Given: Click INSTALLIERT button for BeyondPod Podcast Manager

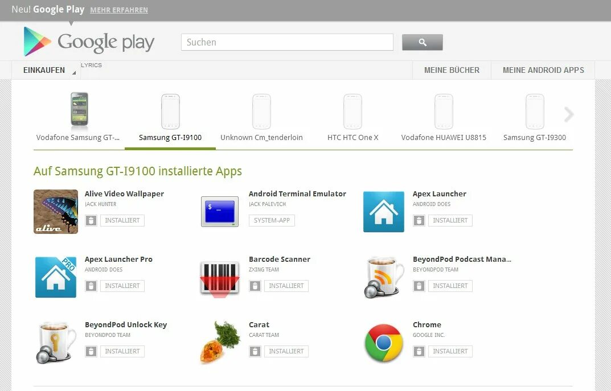Looking at the screenshot, I should [x=450, y=286].
